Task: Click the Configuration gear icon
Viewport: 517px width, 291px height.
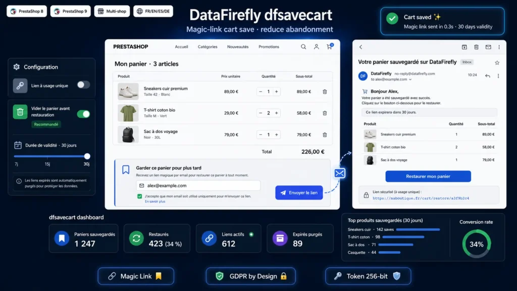Action: 17,67
